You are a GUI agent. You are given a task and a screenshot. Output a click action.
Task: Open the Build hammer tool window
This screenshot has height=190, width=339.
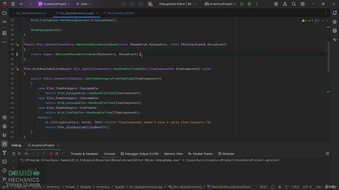coord(4,153)
